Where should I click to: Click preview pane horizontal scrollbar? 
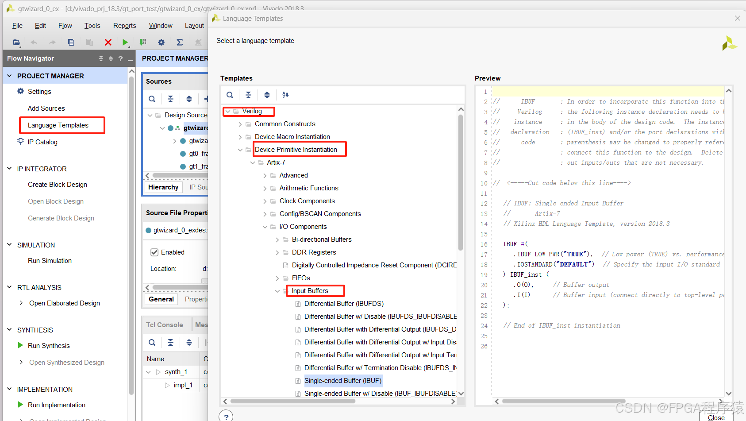click(563, 401)
